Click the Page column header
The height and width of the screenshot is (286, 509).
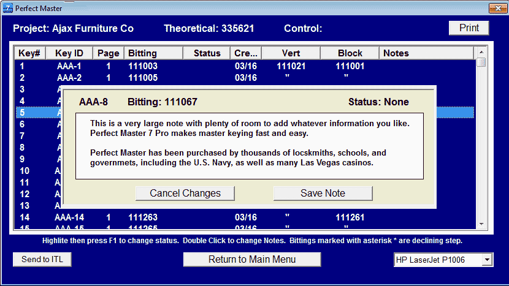pyautogui.click(x=109, y=53)
